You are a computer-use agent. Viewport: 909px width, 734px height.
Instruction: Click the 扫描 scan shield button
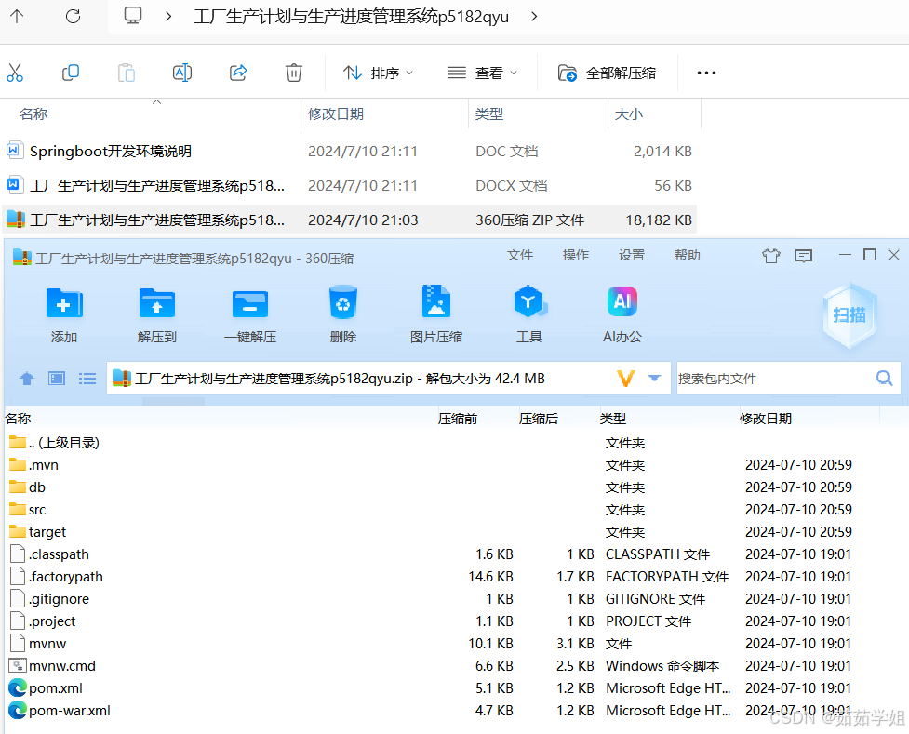coord(849,314)
